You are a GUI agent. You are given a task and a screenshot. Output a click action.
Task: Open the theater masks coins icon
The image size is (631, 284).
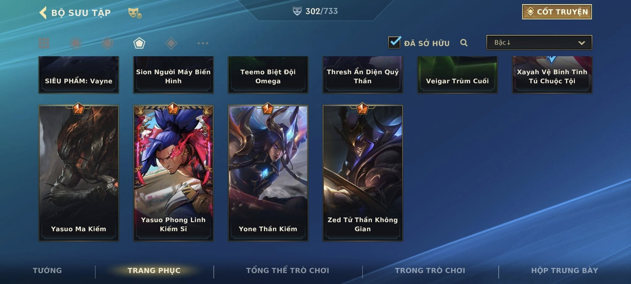(135, 13)
